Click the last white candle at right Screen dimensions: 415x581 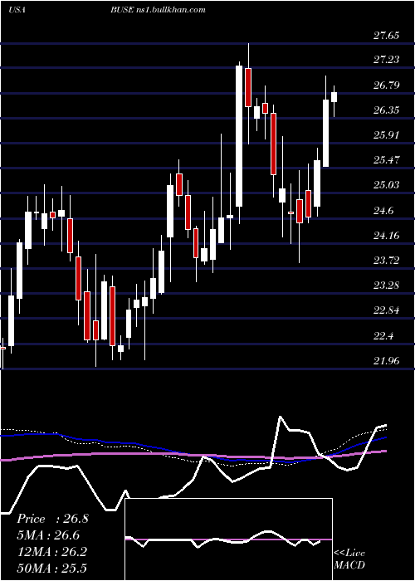[x=334, y=97]
